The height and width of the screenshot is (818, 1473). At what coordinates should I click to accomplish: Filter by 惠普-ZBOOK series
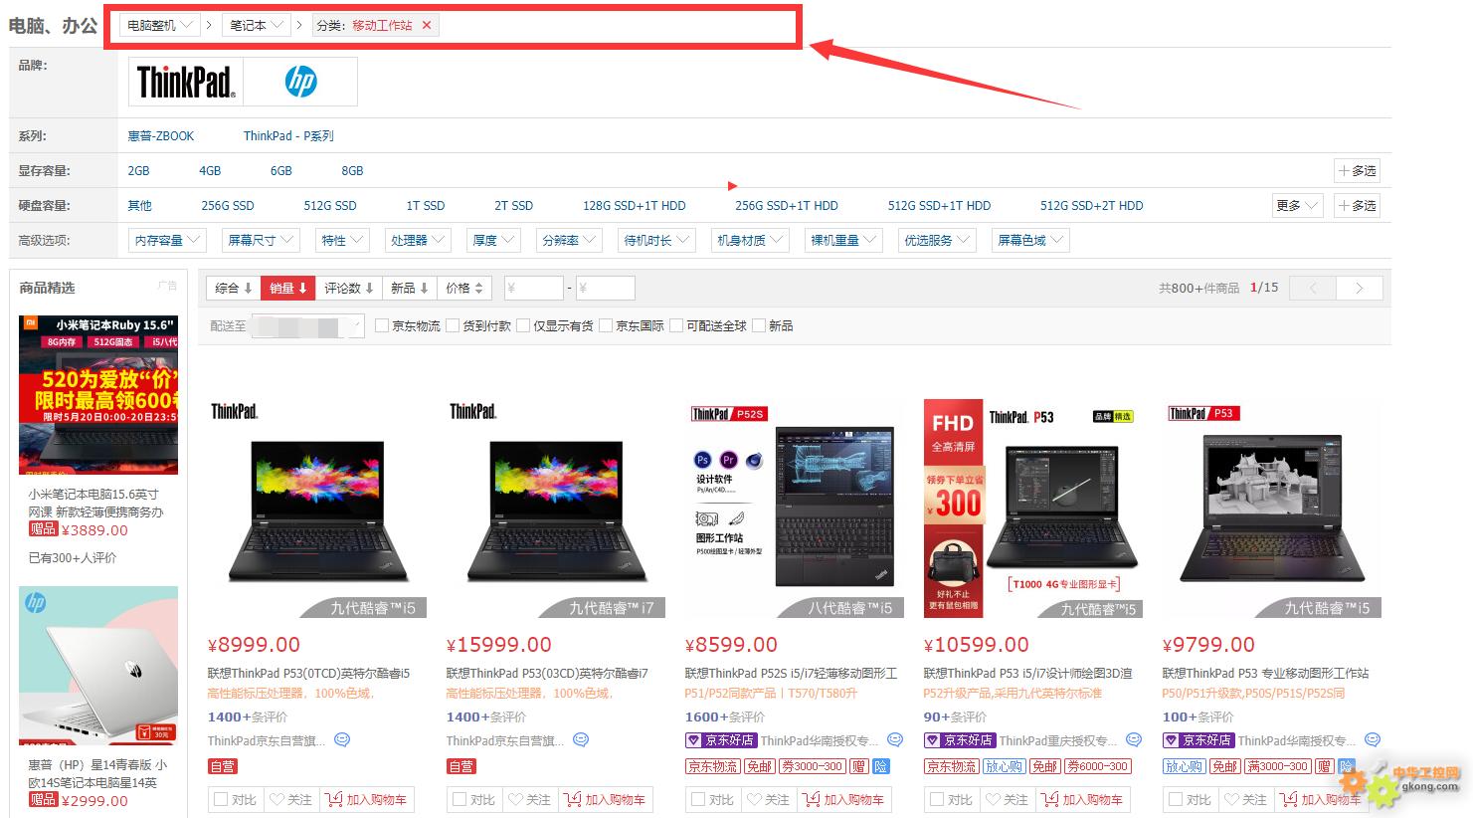(161, 136)
